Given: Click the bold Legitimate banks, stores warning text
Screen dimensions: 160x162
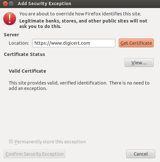Looking at the screenshot, I should [83, 23].
